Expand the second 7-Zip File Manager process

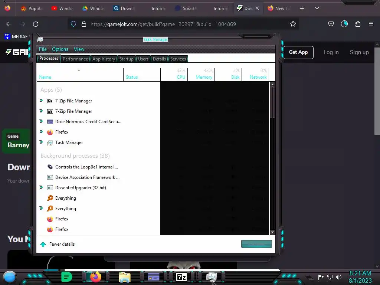(41, 111)
